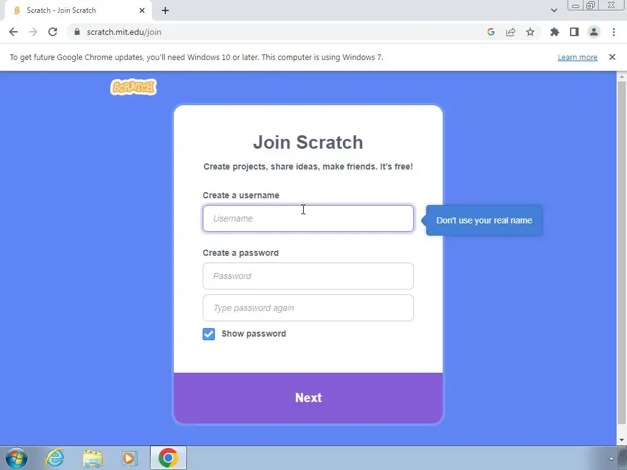Screen dimensions: 627x470
Task: Open Windows Media Player from the taskbar
Action: tap(129, 458)
